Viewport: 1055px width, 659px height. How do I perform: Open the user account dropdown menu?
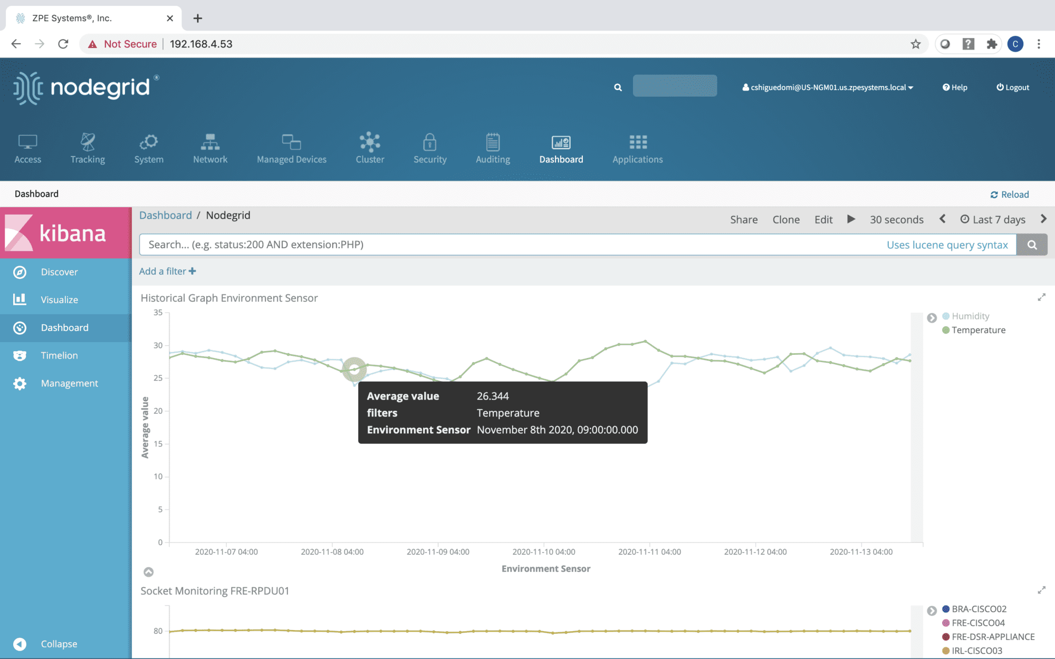827,88
